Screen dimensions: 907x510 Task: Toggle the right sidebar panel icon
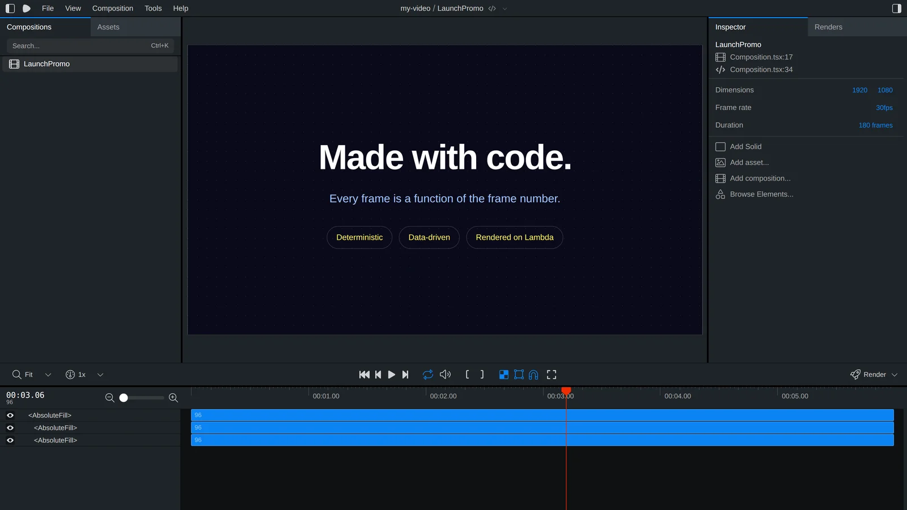coord(897,8)
